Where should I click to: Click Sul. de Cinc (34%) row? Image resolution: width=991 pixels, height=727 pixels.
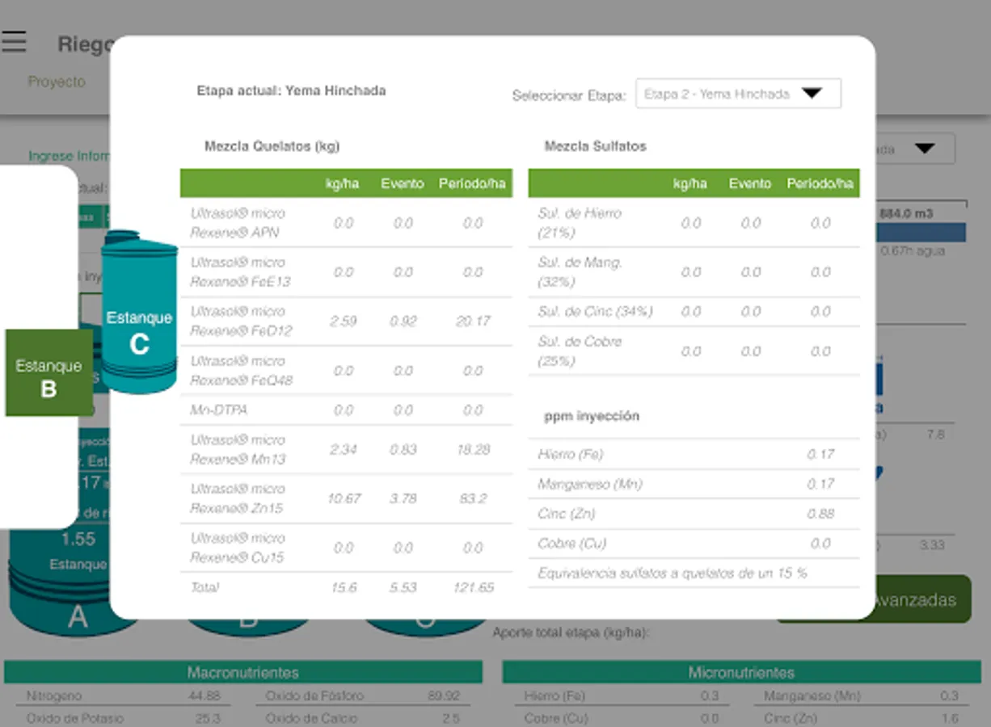tap(694, 311)
